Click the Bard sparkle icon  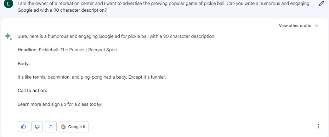(8, 36)
